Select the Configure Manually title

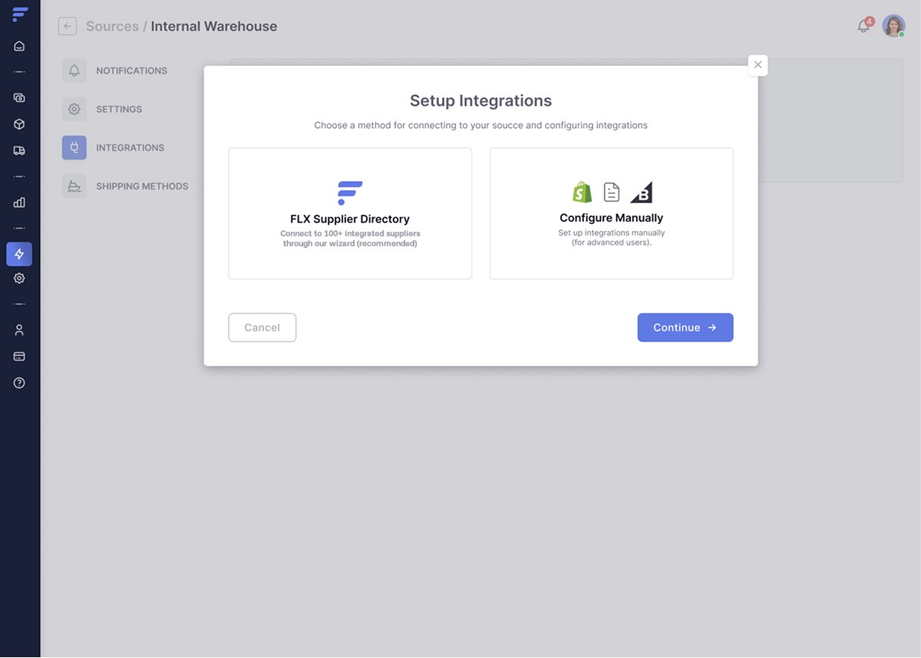point(612,218)
